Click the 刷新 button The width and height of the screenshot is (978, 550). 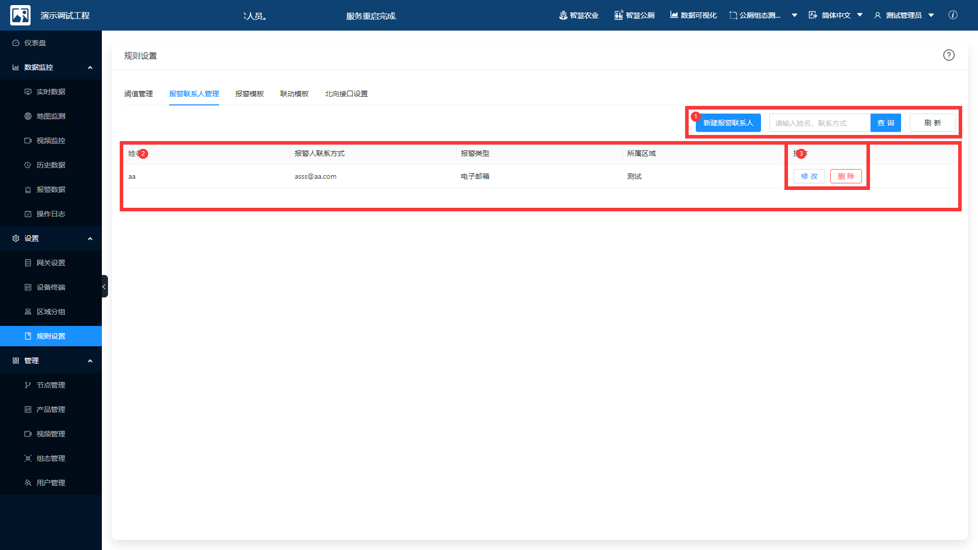(x=933, y=123)
